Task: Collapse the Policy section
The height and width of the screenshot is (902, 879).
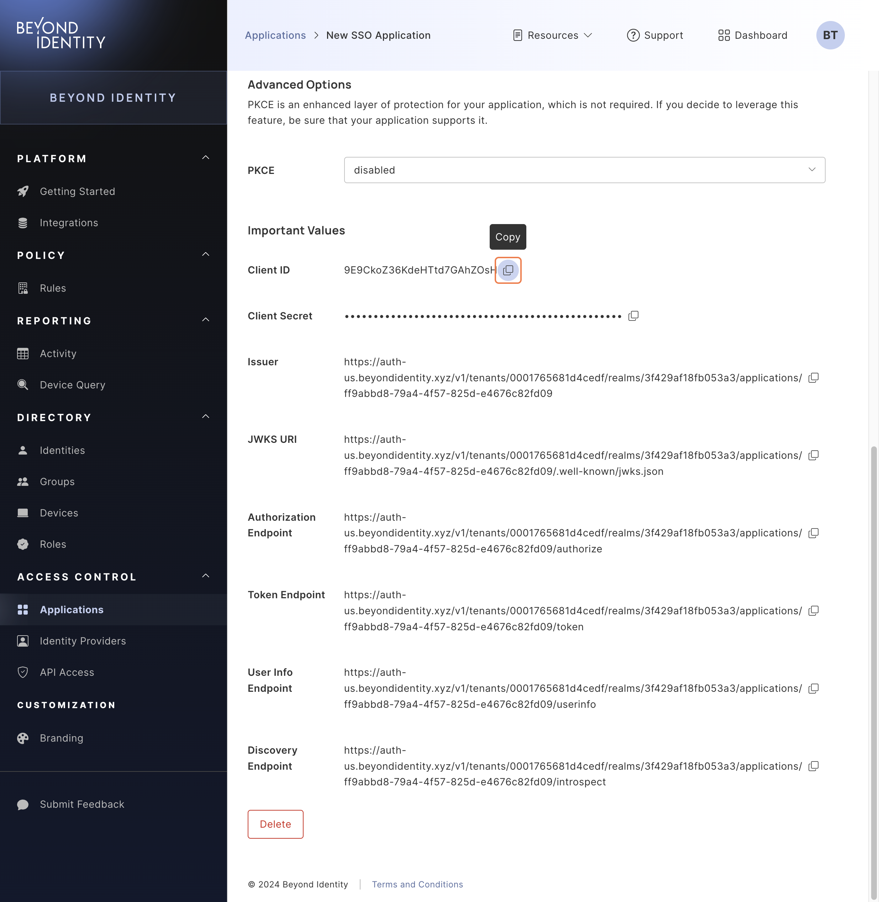Action: (x=206, y=255)
